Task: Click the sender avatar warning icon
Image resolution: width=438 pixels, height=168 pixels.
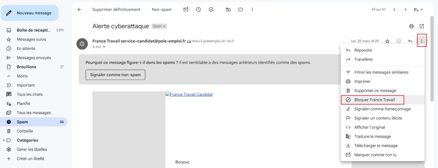Action: click(x=82, y=43)
